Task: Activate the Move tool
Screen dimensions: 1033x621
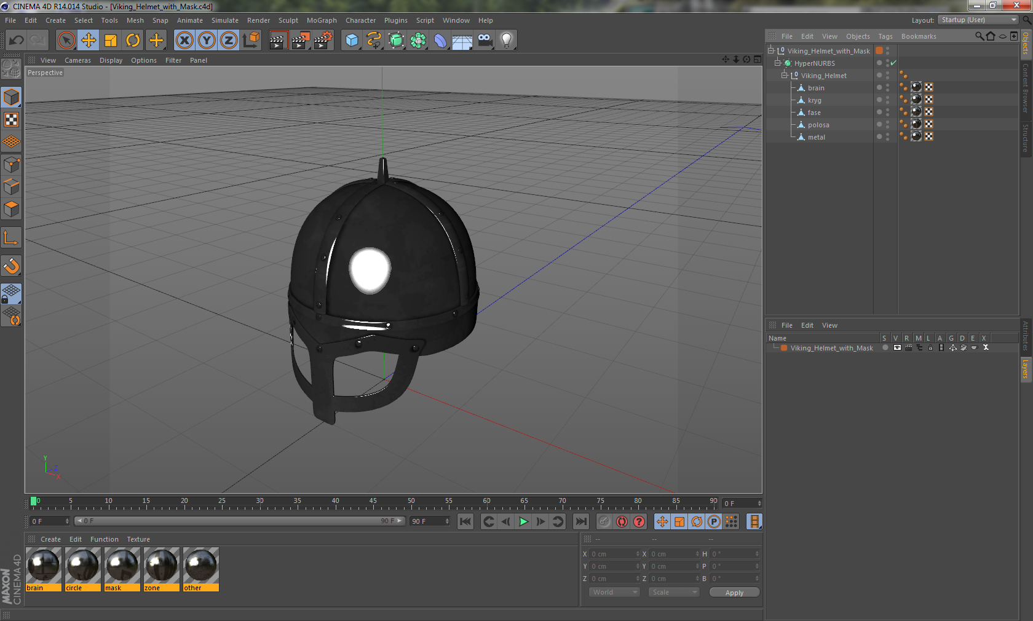Action: [89, 41]
